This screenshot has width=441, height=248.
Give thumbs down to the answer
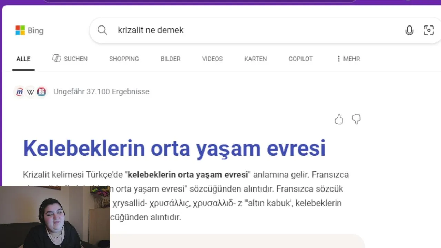(x=356, y=120)
